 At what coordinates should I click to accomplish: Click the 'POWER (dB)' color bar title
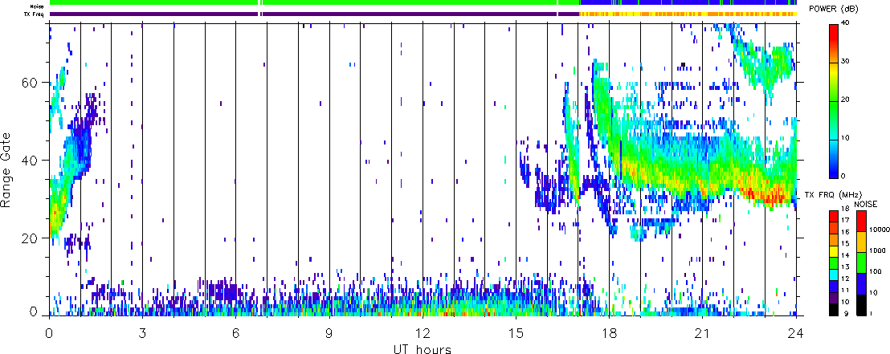(x=834, y=10)
